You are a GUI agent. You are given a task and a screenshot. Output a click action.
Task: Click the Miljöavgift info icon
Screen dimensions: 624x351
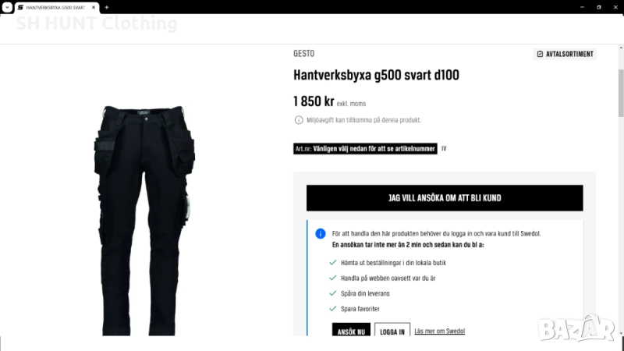coord(299,120)
